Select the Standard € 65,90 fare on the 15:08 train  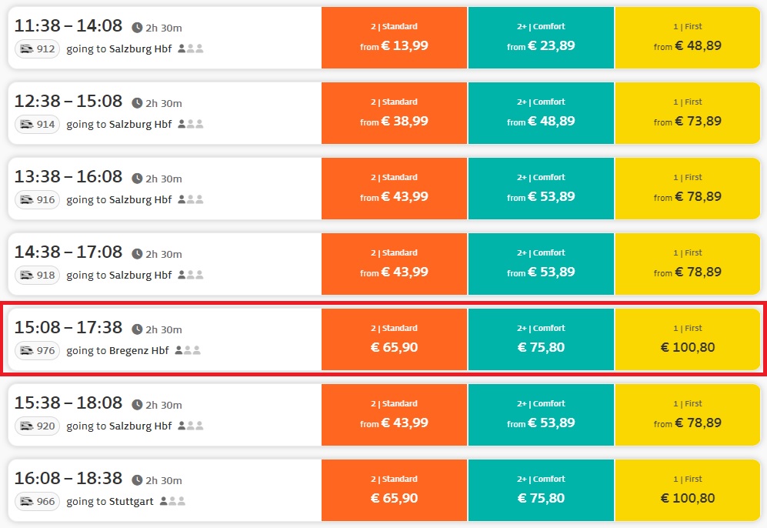394,339
